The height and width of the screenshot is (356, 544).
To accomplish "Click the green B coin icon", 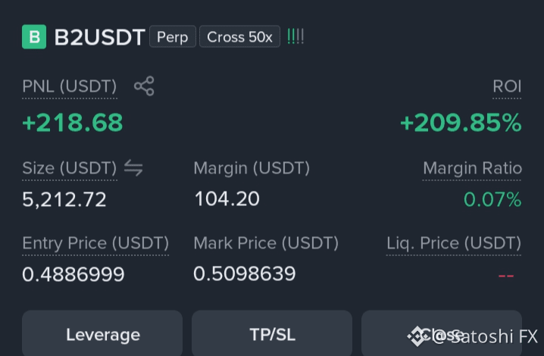I will coord(34,36).
